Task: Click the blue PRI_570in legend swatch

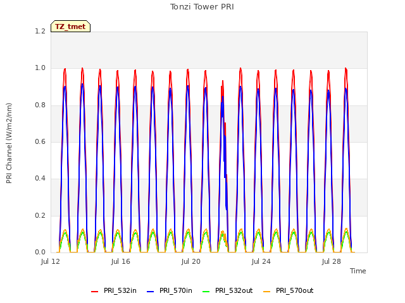Action: (151, 292)
